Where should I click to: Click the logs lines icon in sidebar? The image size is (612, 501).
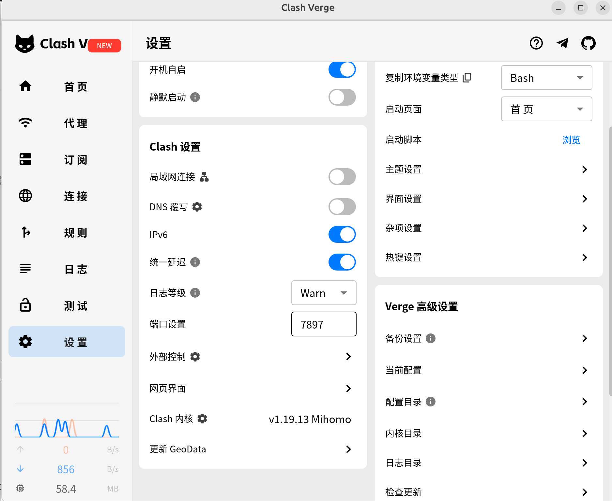click(x=25, y=269)
